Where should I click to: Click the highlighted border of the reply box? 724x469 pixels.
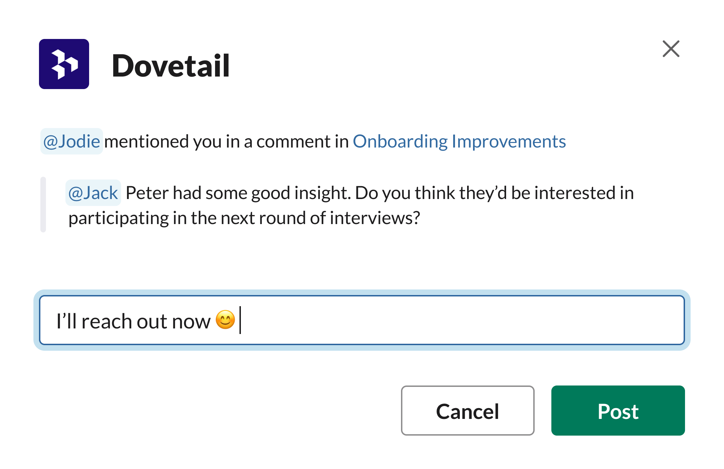tap(362, 295)
